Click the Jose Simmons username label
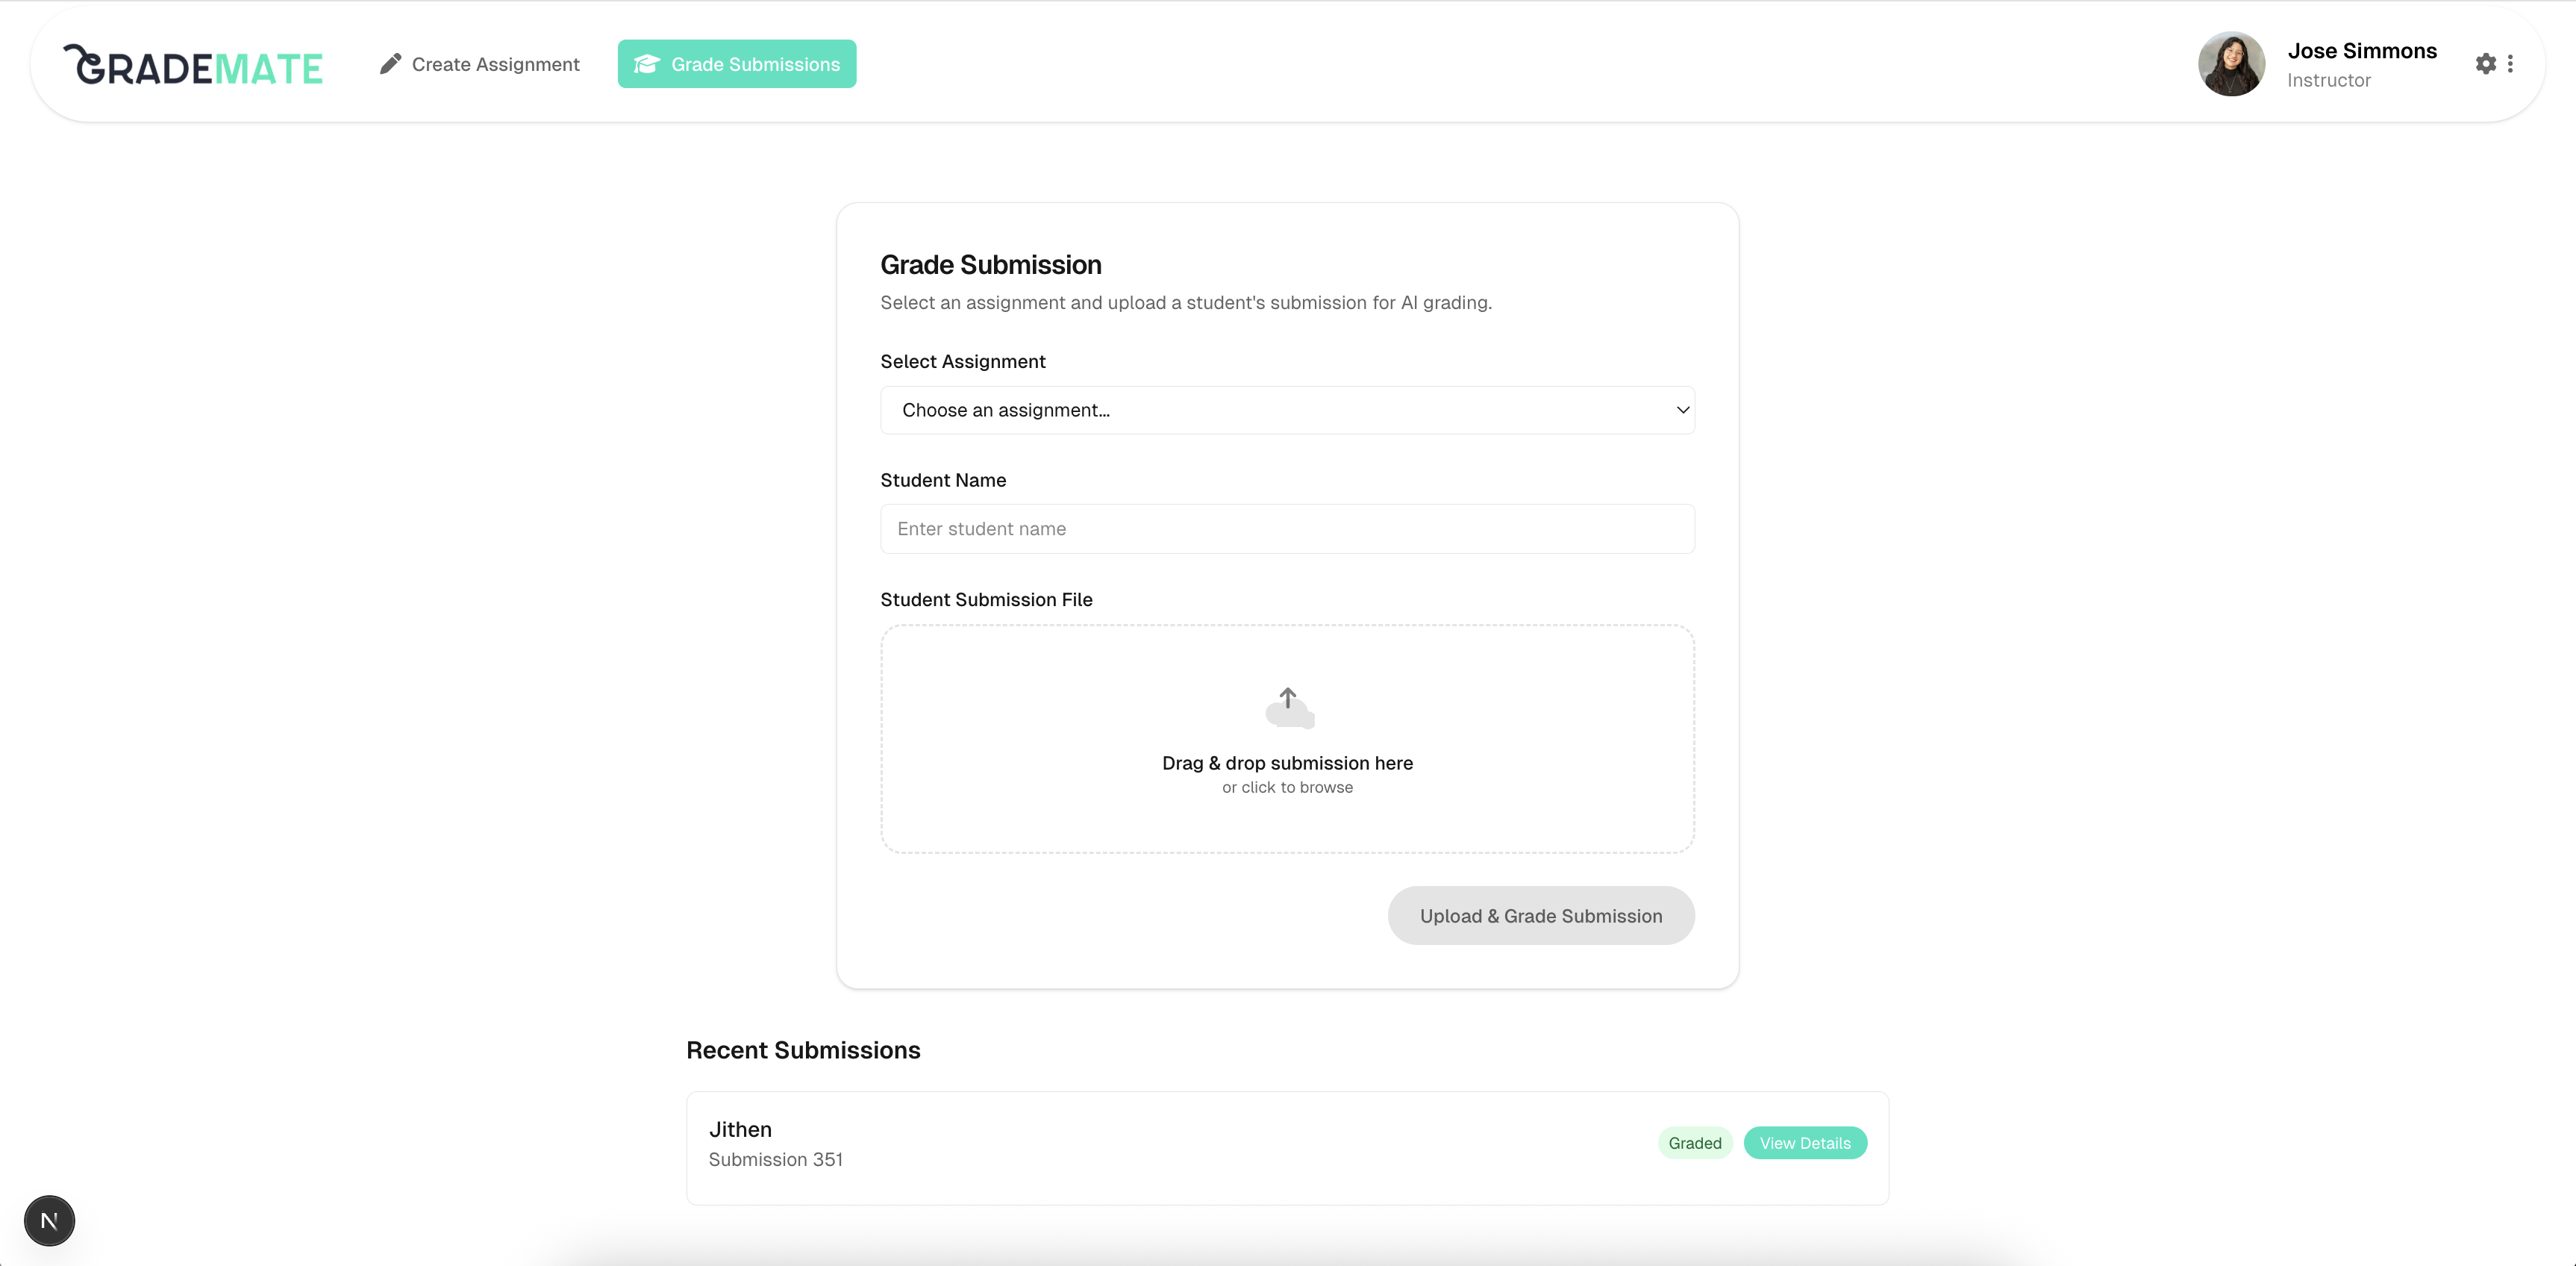 [x=2361, y=51]
